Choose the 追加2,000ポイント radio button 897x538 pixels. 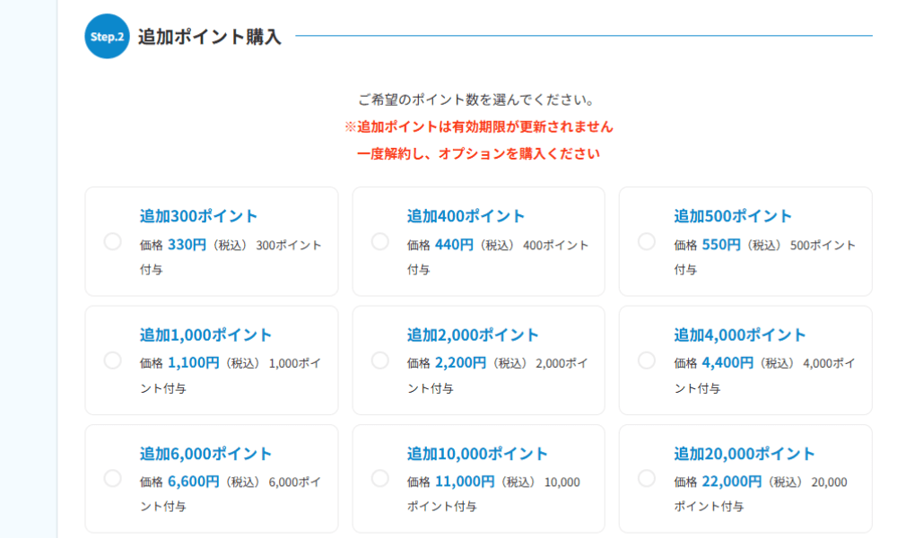tap(379, 360)
